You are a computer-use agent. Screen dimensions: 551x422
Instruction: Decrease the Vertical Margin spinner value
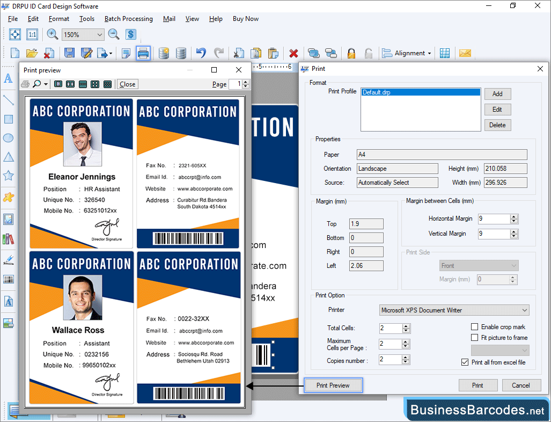[x=514, y=236]
